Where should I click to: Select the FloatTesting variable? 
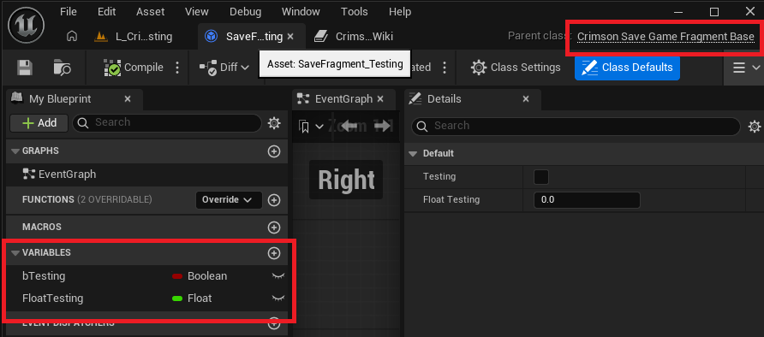point(52,299)
